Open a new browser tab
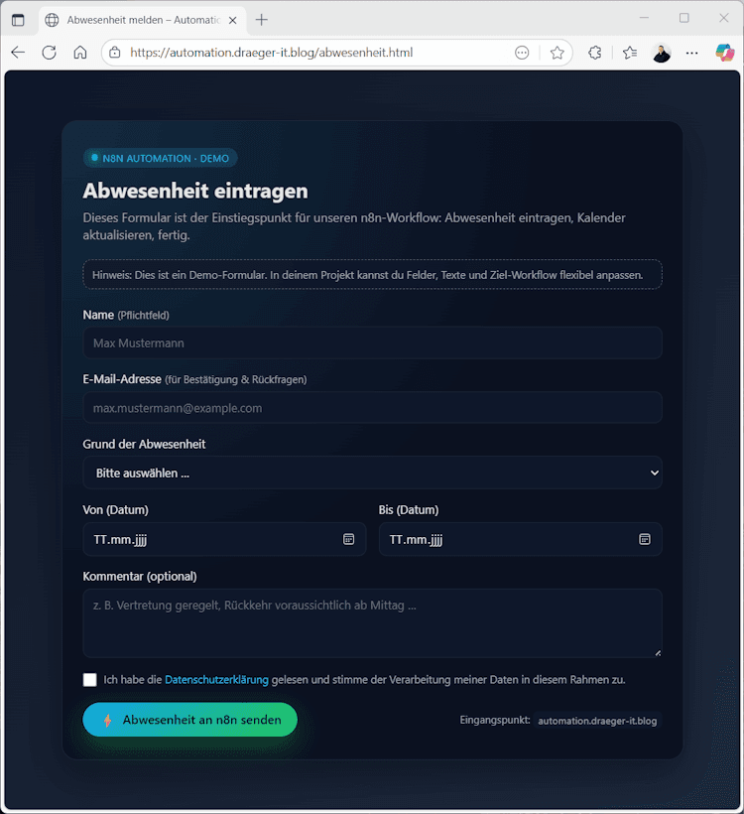 point(262,20)
